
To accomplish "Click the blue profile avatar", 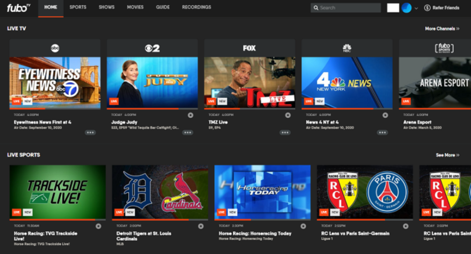I will 407,8.
